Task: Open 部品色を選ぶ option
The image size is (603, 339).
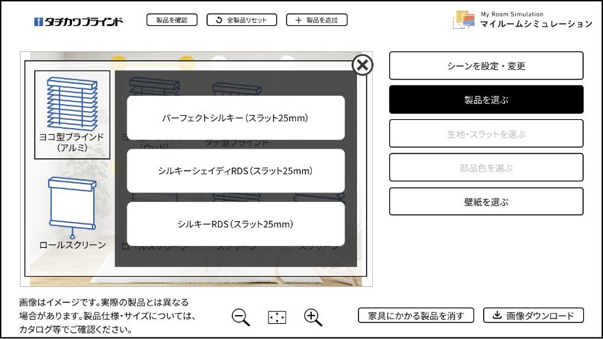Action: [x=486, y=167]
